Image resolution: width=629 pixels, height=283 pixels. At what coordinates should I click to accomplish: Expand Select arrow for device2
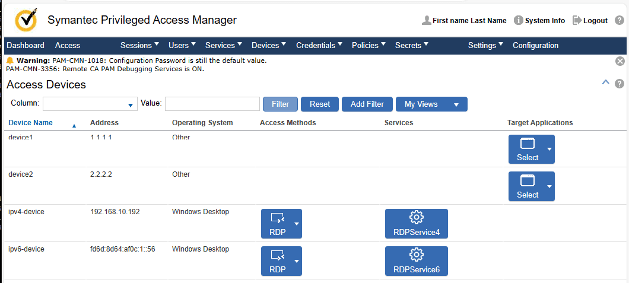549,186
